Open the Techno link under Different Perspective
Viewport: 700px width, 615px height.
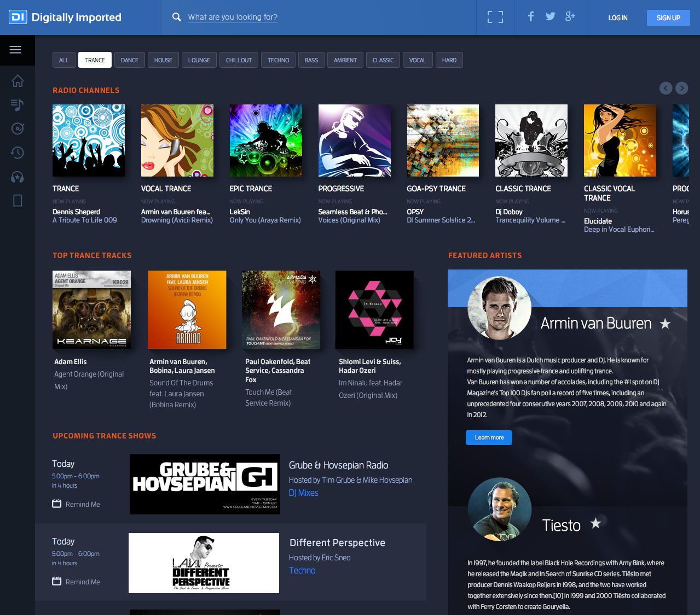[x=302, y=570]
